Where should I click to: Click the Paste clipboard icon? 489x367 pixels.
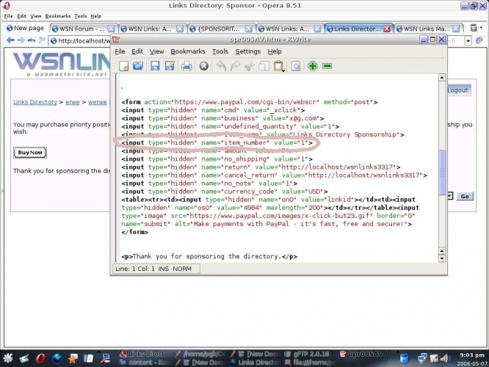(279, 66)
